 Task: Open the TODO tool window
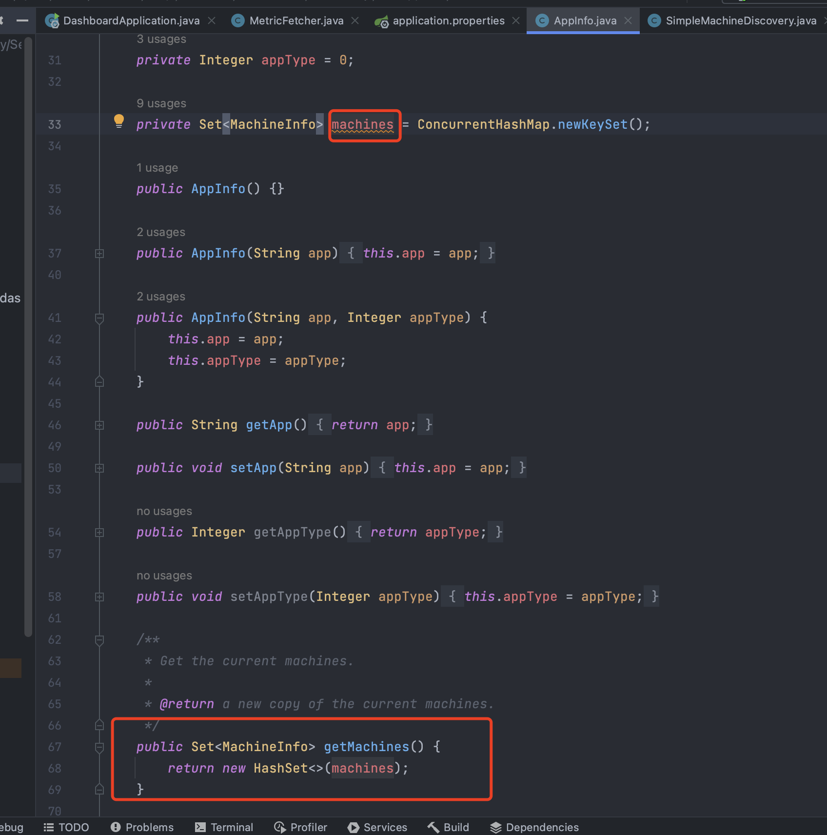(66, 827)
